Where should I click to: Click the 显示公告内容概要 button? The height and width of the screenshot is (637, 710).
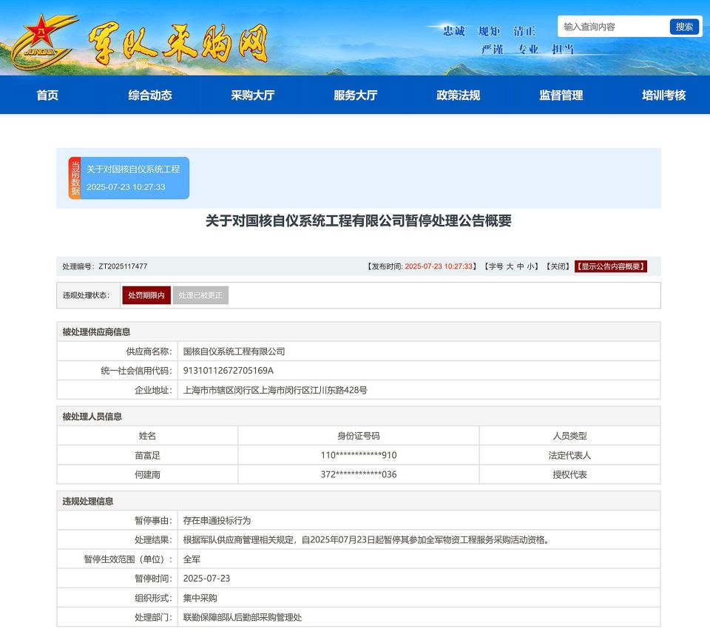(611, 266)
